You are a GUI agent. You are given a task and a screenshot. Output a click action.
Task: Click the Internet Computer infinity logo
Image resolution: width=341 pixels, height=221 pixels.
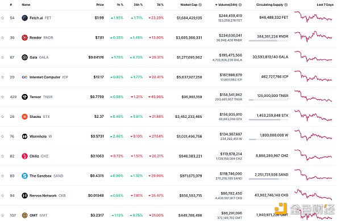24,77
